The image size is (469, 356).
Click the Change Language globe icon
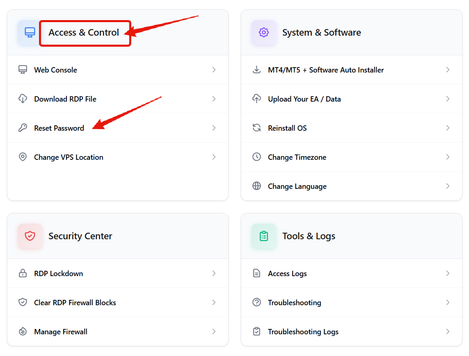256,186
